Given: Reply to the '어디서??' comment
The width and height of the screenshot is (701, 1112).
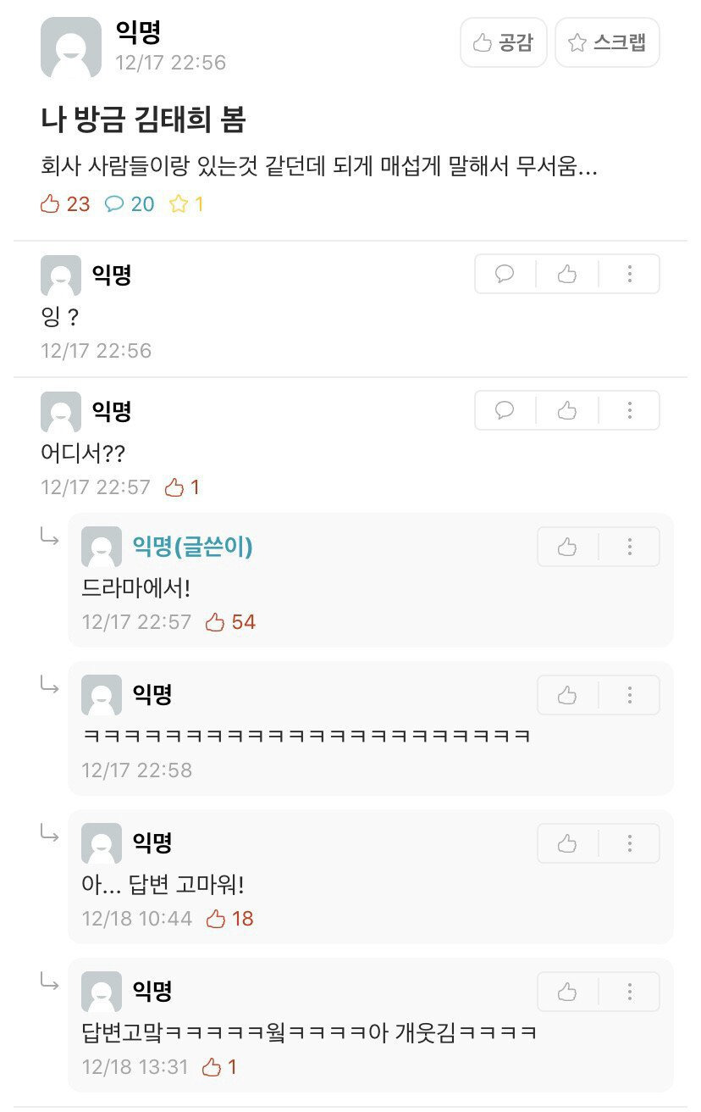Looking at the screenshot, I should [x=505, y=410].
